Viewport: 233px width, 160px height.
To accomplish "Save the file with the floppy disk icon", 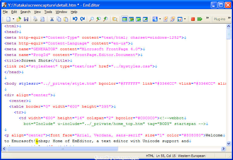I will tap(26, 19).
